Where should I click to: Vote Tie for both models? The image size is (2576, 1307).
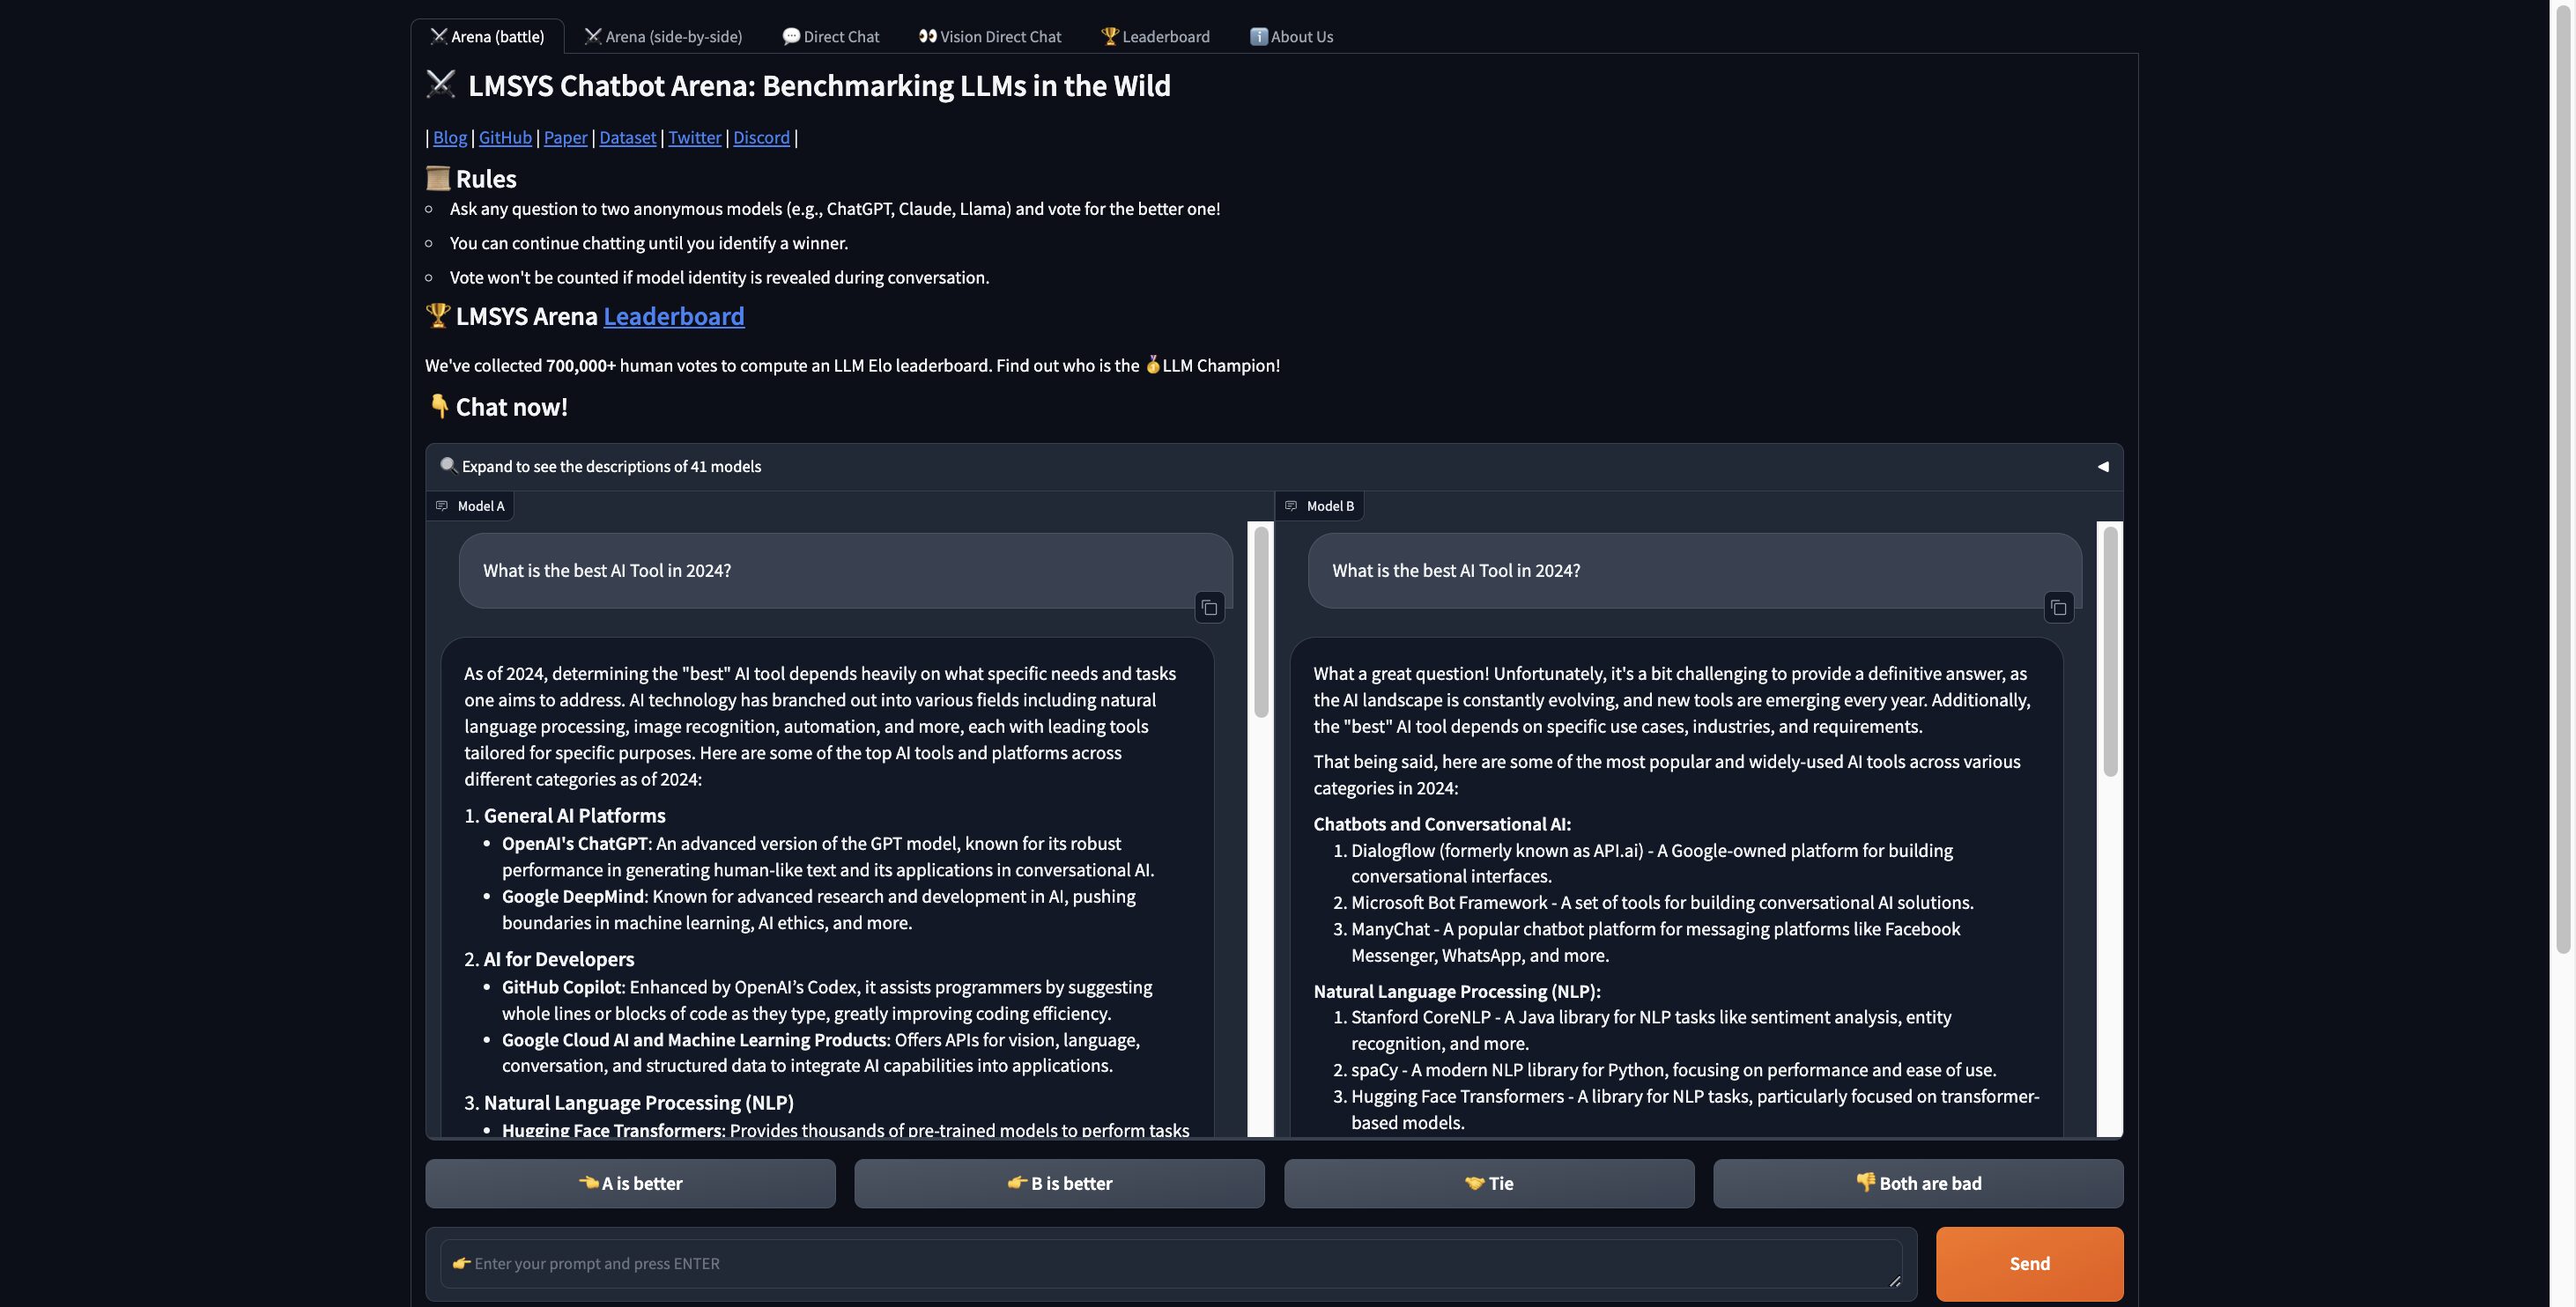[1489, 1183]
